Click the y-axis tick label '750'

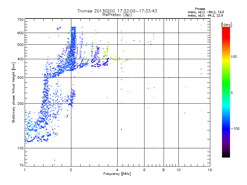tap(20, 19)
